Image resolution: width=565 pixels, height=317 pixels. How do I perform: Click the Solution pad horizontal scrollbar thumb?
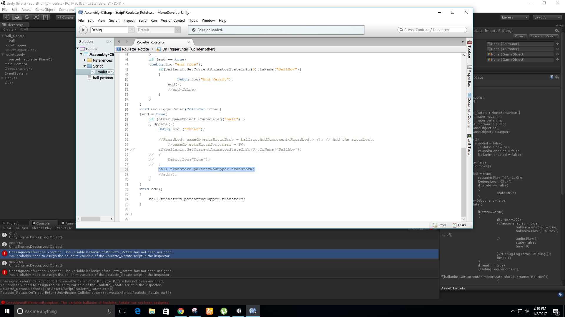(x=91, y=219)
